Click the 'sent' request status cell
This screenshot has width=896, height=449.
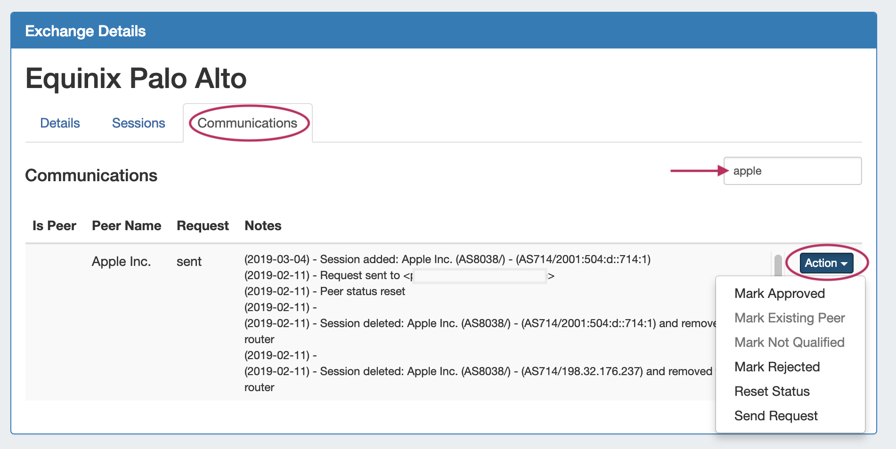[189, 262]
